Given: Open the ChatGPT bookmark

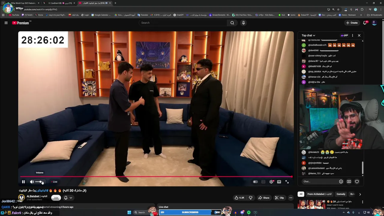Looking at the screenshot, I should coord(178,15).
